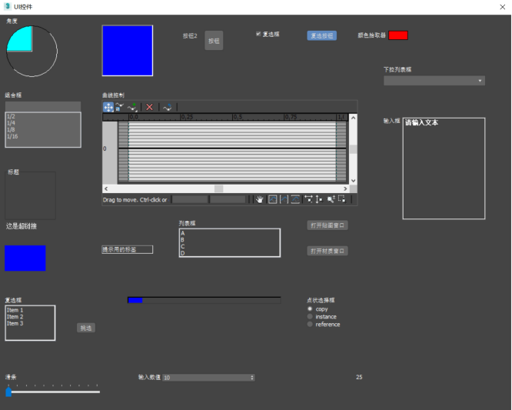Click the 打开贴图窗口 button

pyautogui.click(x=327, y=225)
